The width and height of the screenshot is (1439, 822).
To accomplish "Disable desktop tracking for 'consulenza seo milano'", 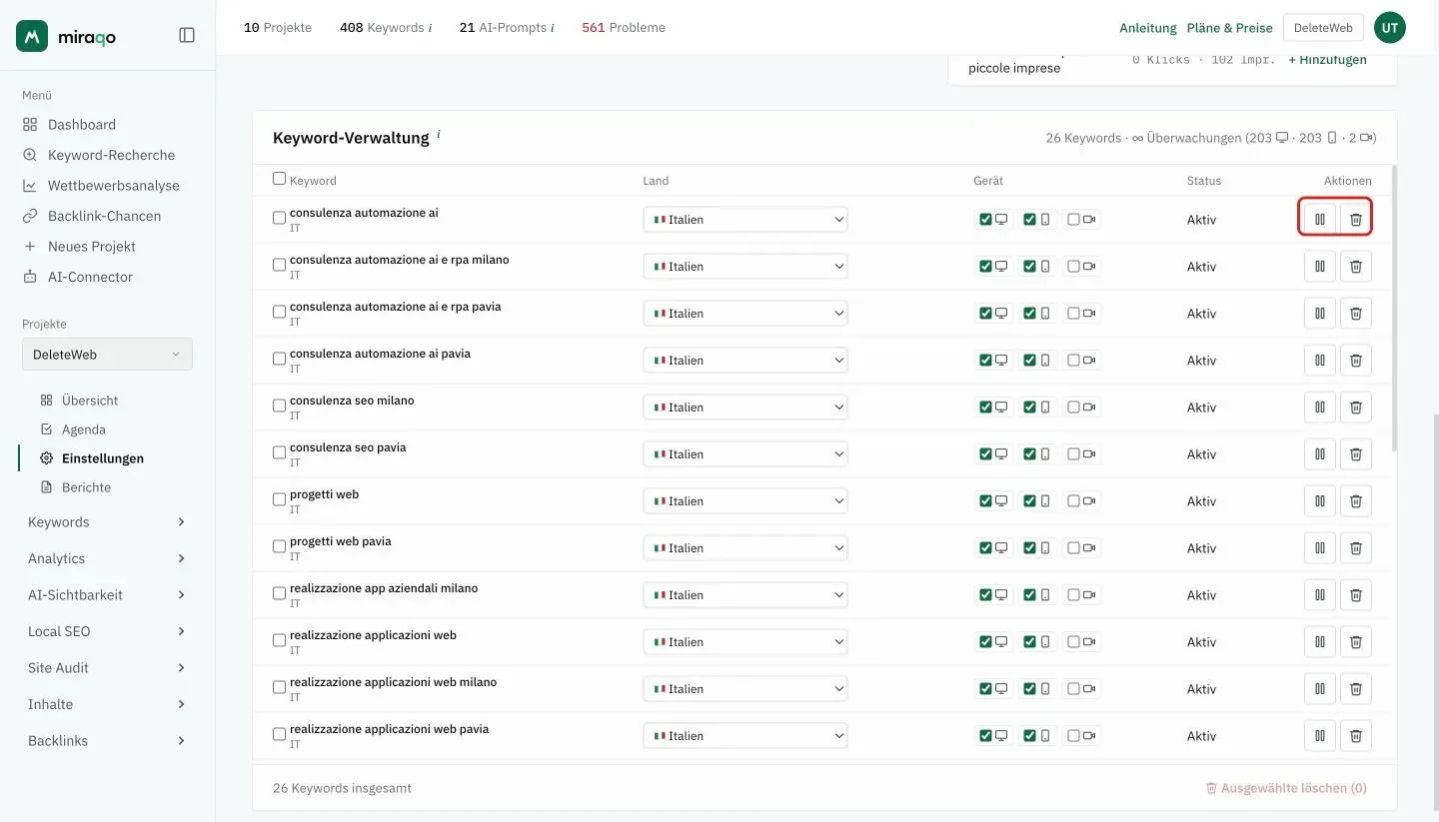I will [986, 407].
